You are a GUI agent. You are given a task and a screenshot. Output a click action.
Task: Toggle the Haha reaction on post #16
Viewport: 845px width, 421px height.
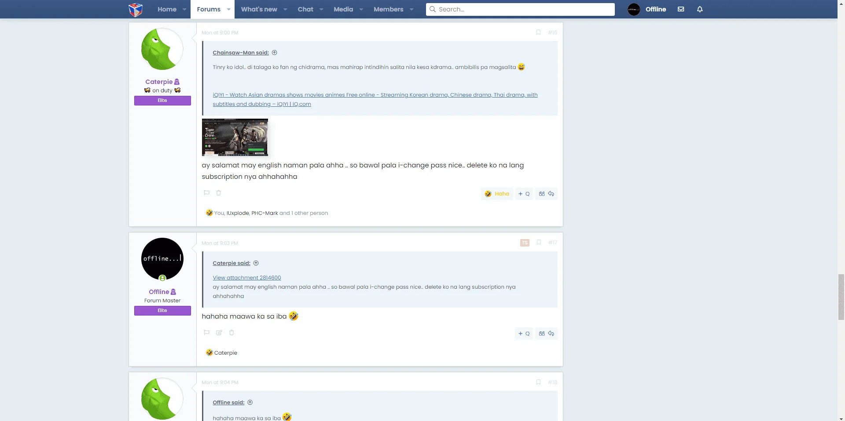tap(497, 194)
